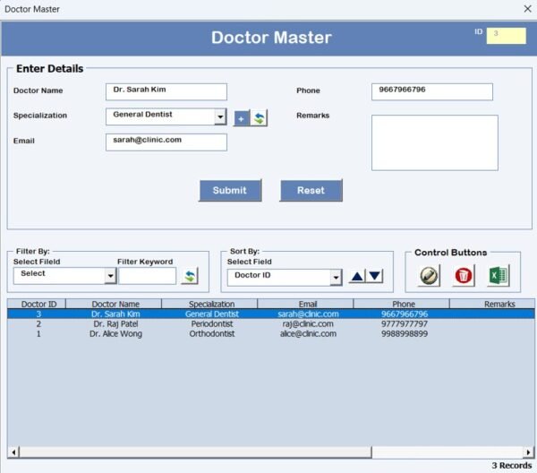
Task: Click the 3 Records status text
Action: [x=512, y=466]
